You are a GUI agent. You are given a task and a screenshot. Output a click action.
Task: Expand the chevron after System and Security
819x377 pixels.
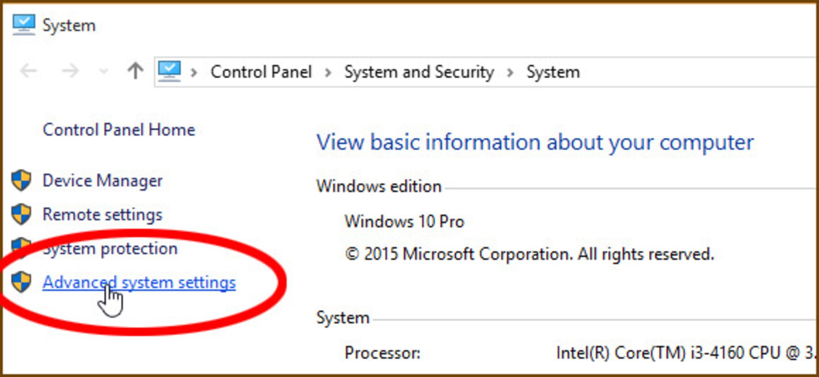tap(510, 72)
